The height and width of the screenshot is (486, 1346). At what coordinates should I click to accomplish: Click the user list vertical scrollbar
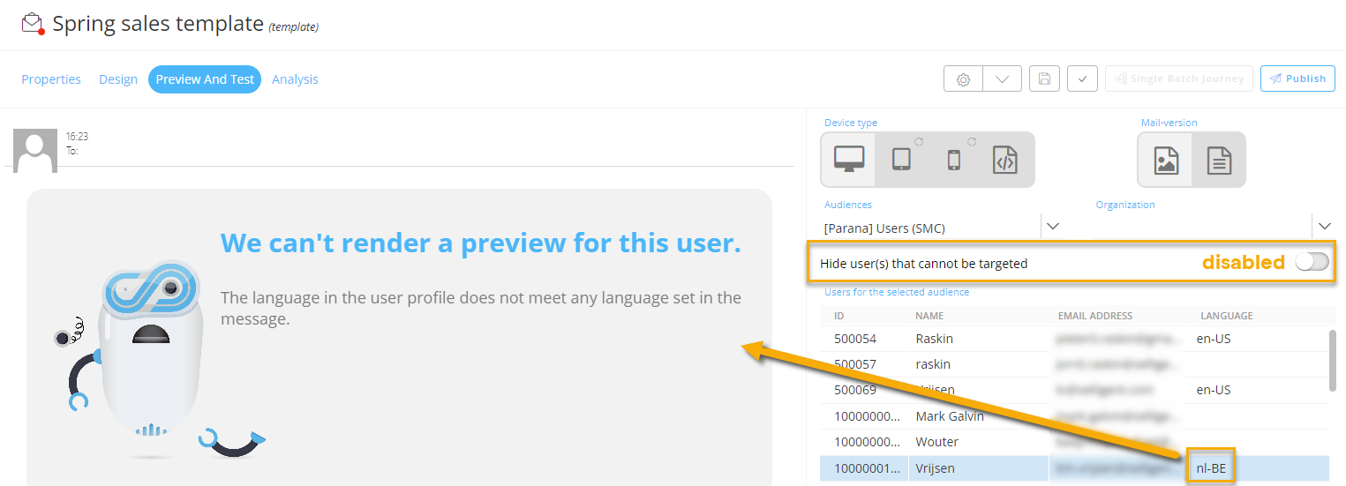point(1332,360)
